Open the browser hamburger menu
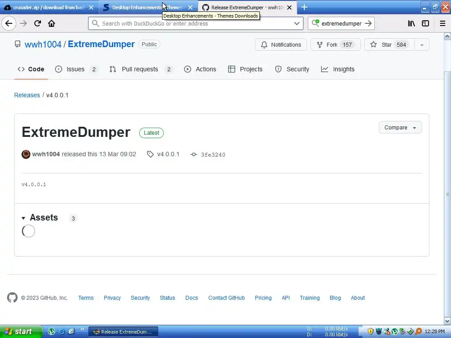Screen dimensions: 451x338 443,23
